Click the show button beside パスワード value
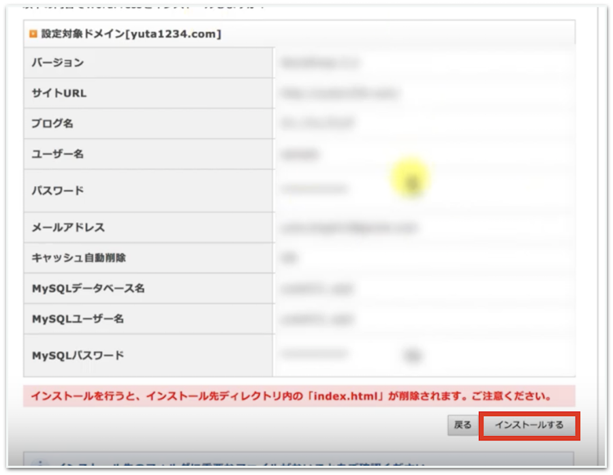This screenshot has height=475, width=613. (411, 182)
